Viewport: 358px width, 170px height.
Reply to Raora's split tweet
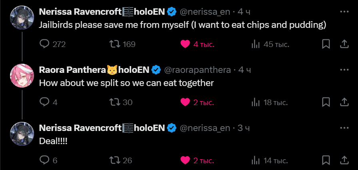coord(45,102)
